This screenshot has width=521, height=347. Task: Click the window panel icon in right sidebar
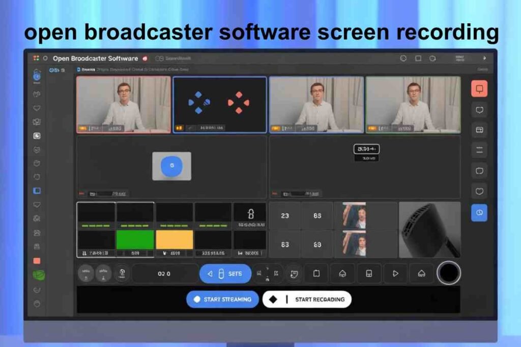[x=479, y=130]
